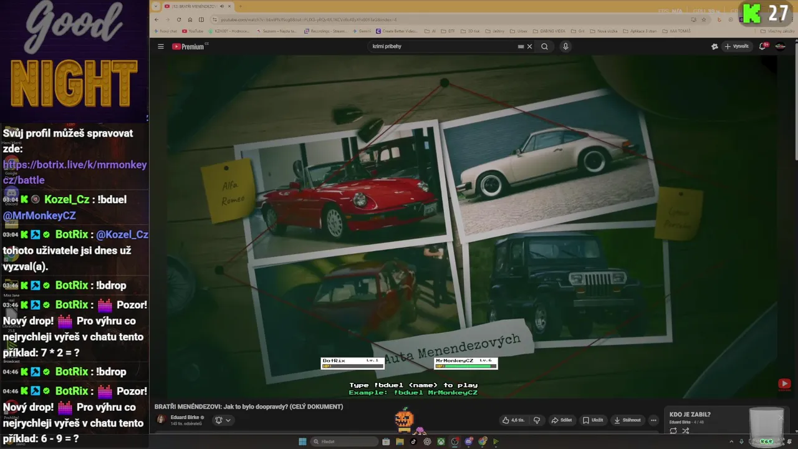Click Kozel_Cz username in chat
This screenshot has width=798, height=449.
pyautogui.click(x=67, y=200)
